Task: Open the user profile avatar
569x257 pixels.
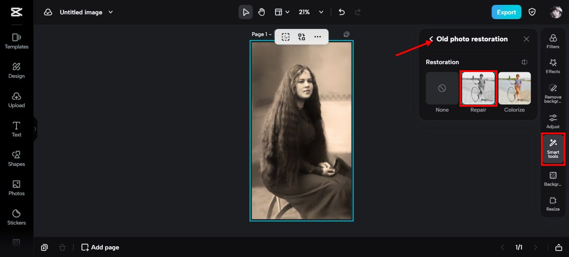Action: [x=556, y=12]
